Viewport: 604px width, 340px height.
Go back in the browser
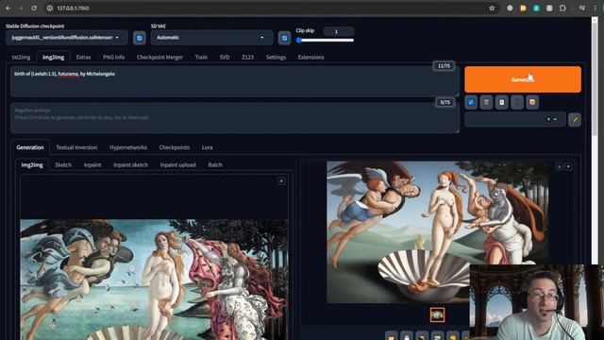[x=8, y=8]
